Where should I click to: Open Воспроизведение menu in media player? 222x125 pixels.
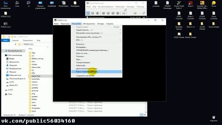click(105, 7)
